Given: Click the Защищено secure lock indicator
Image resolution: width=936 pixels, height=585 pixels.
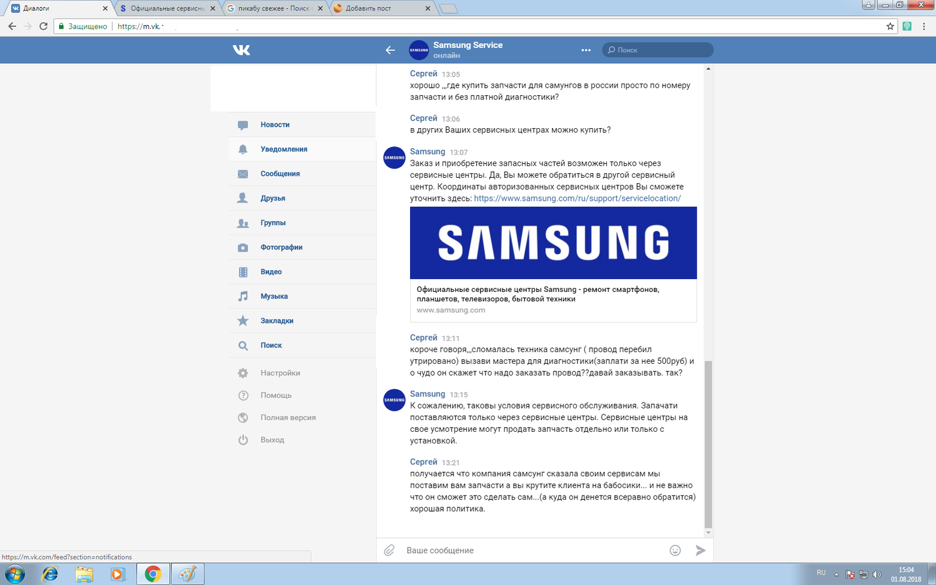Looking at the screenshot, I should pos(82,26).
